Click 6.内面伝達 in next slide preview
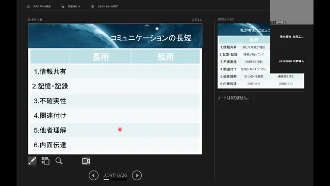 [228, 84]
